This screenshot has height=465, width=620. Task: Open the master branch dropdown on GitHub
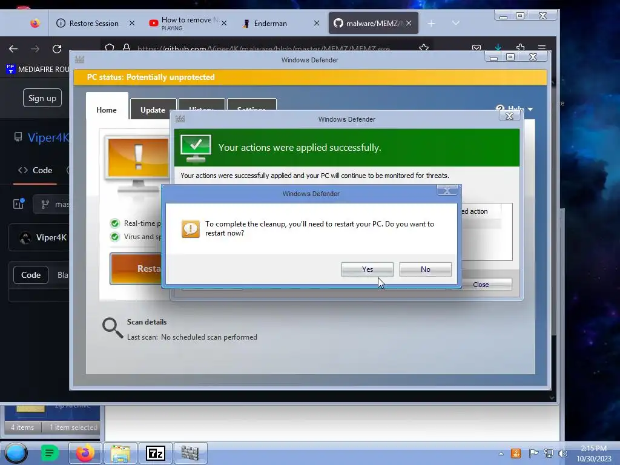[x=51, y=205]
